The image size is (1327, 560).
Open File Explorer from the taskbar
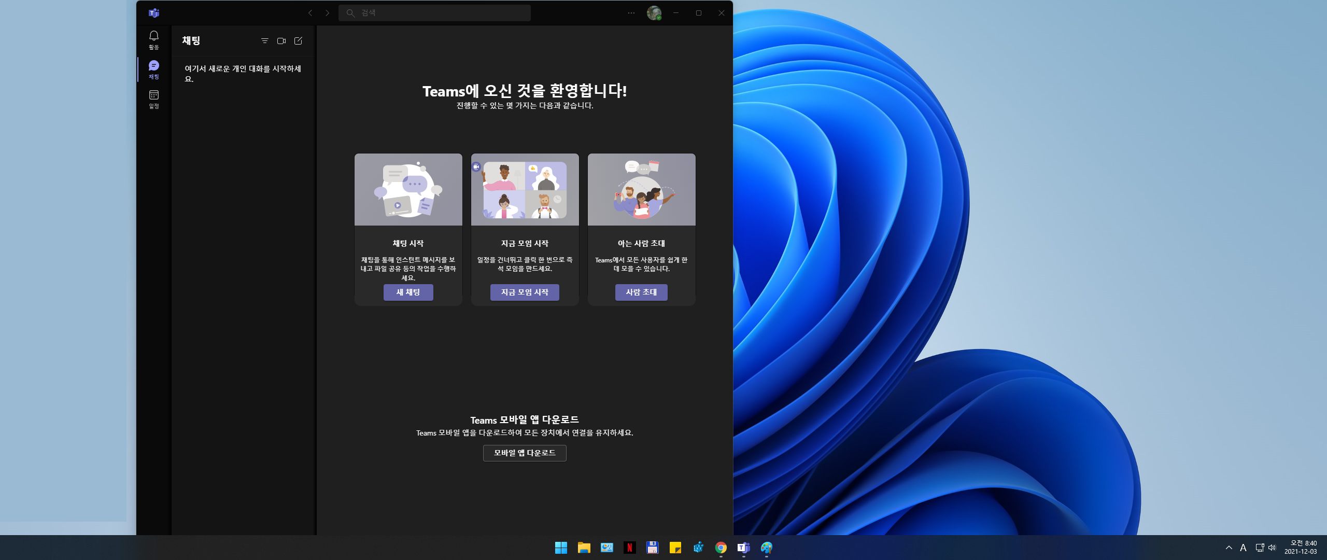[x=584, y=548]
